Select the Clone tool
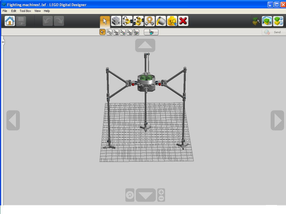286x214 pixels. pos(116,21)
